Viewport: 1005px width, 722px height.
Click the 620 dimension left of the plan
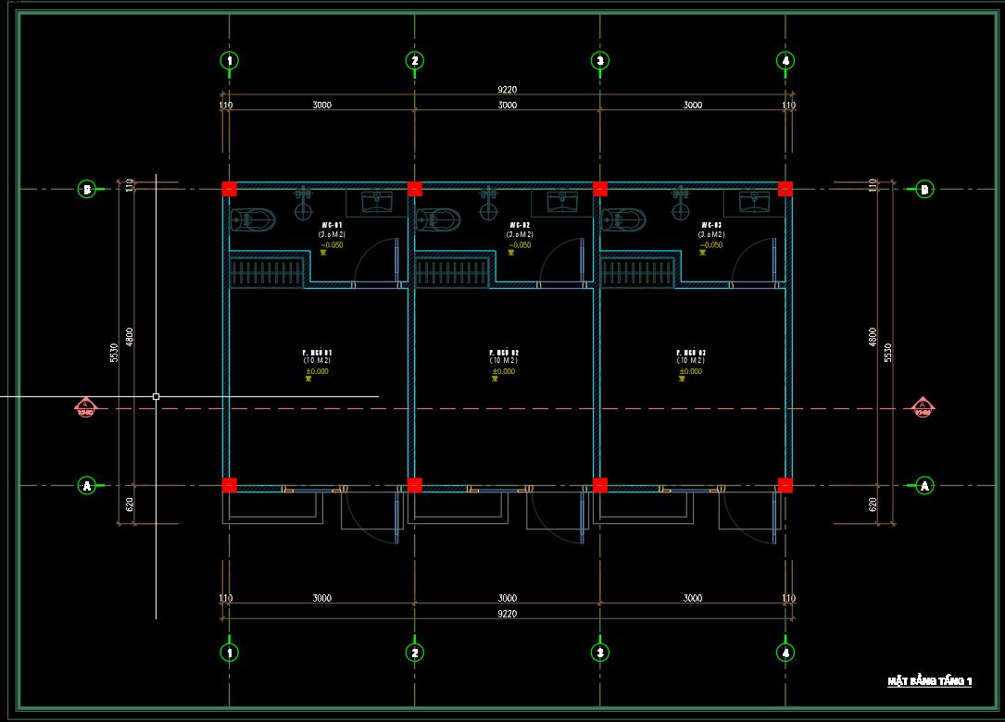point(130,504)
